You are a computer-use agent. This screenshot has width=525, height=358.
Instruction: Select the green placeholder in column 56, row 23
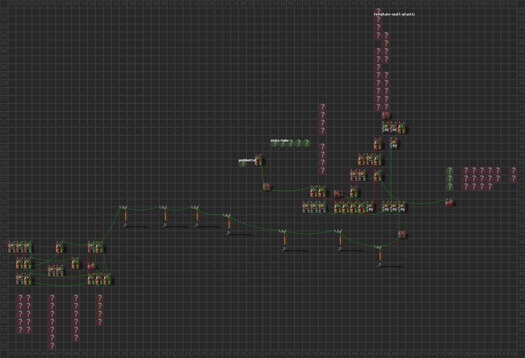pyautogui.click(x=450, y=187)
